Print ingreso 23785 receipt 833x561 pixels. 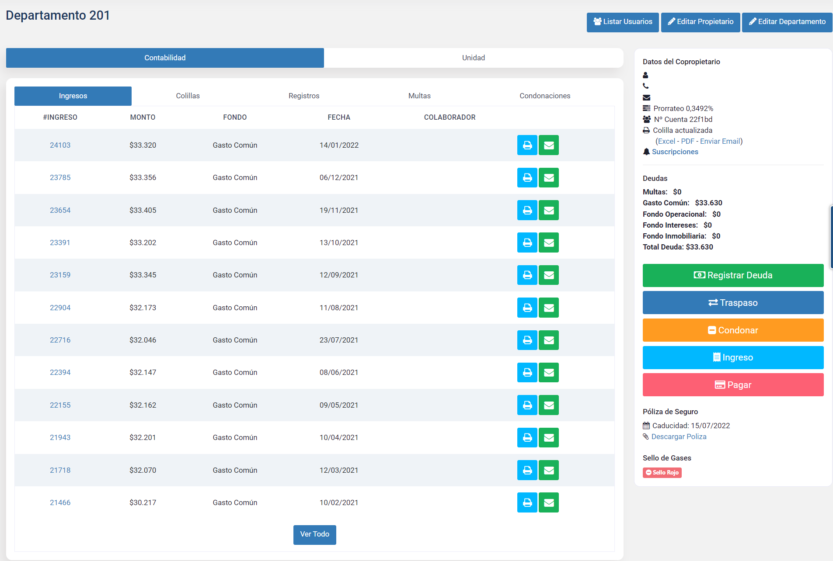[527, 177]
